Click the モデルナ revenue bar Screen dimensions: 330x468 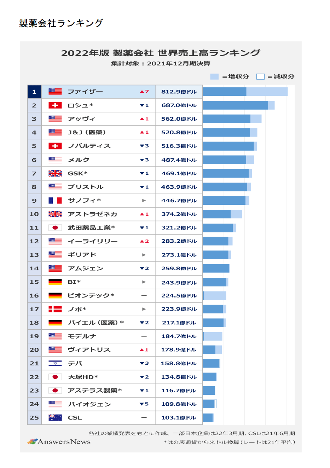point(213,336)
